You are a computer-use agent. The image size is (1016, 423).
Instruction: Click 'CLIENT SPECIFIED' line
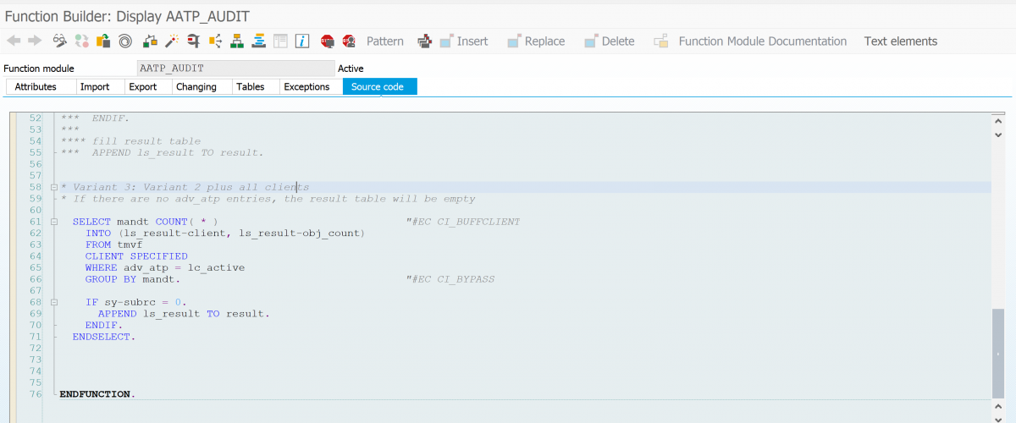[135, 256]
